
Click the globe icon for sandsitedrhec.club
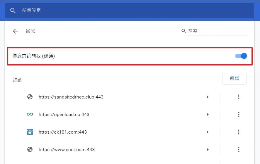(30, 97)
